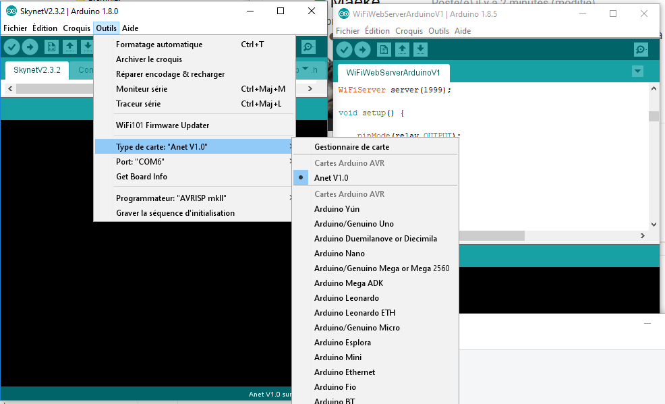Select Arduino Nano board
The image size is (665, 404).
[x=376, y=253]
